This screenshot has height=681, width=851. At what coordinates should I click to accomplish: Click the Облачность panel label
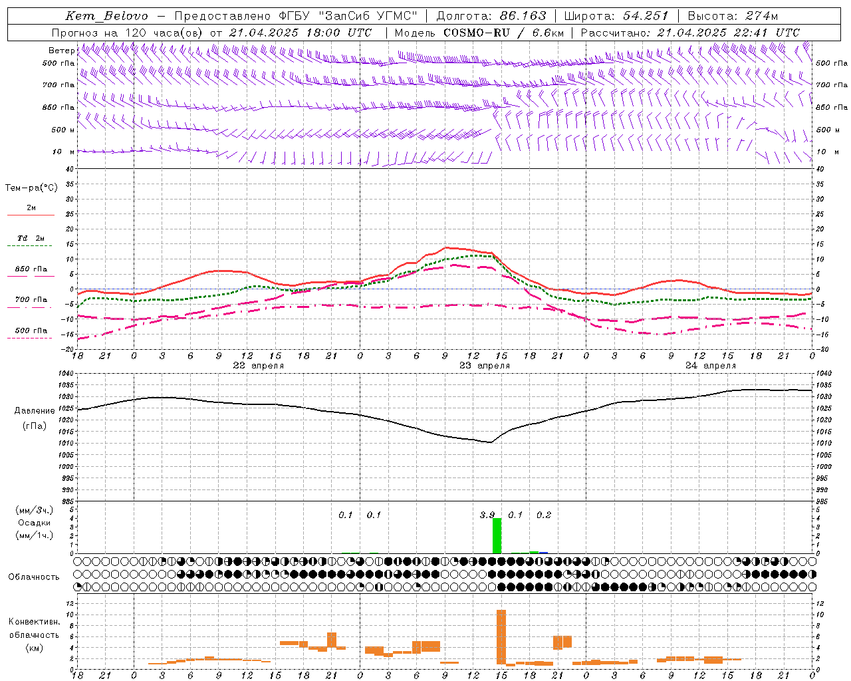(34, 577)
